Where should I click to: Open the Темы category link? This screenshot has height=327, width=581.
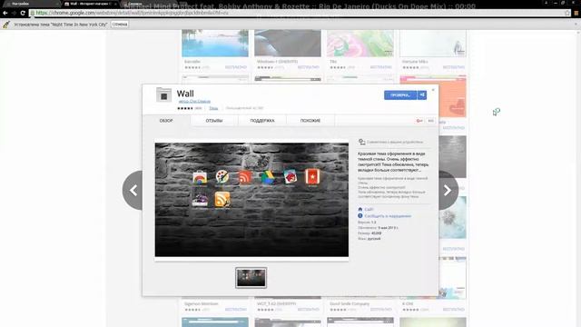[x=213, y=108]
